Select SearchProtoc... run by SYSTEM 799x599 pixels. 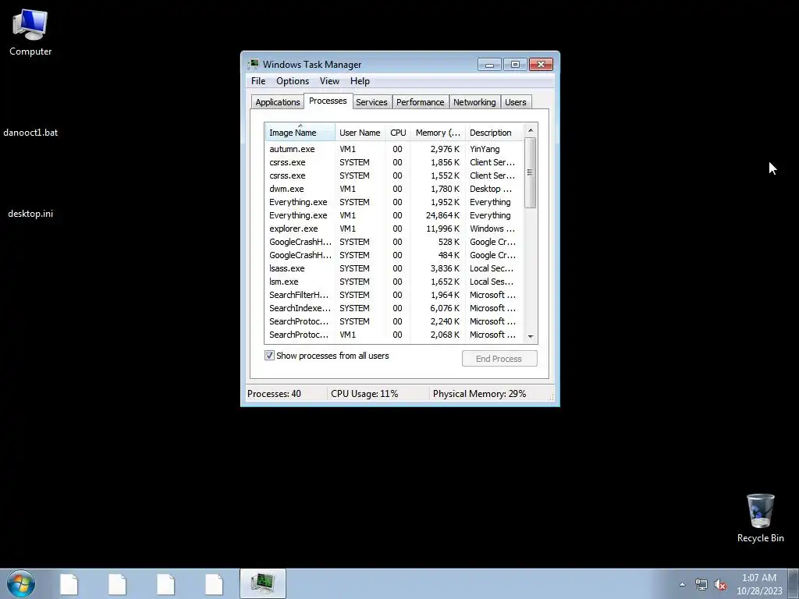pyautogui.click(x=394, y=321)
